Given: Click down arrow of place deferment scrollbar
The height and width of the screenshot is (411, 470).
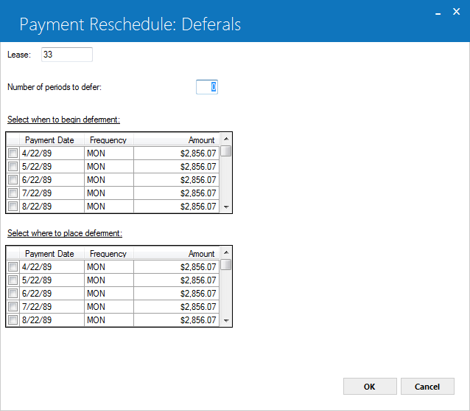Looking at the screenshot, I should tap(226, 321).
